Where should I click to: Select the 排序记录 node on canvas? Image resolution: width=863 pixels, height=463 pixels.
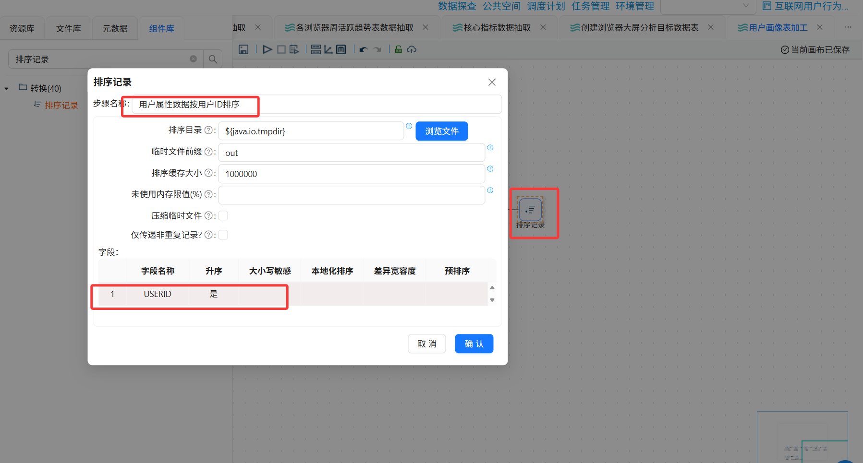pyautogui.click(x=530, y=209)
